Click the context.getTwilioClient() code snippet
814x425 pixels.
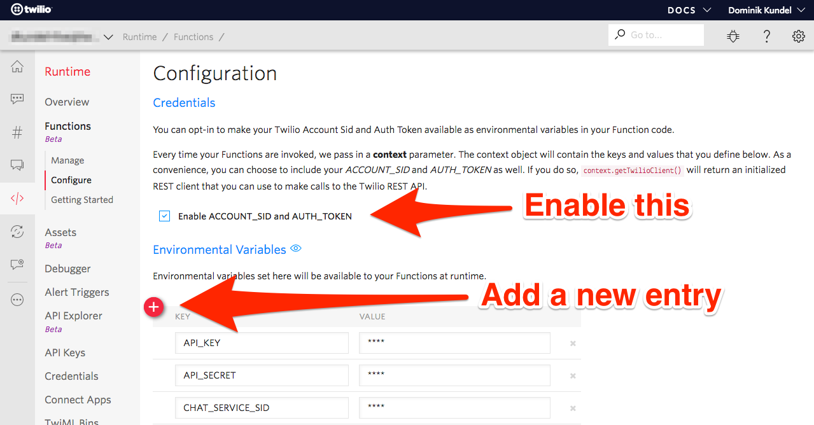(x=633, y=171)
